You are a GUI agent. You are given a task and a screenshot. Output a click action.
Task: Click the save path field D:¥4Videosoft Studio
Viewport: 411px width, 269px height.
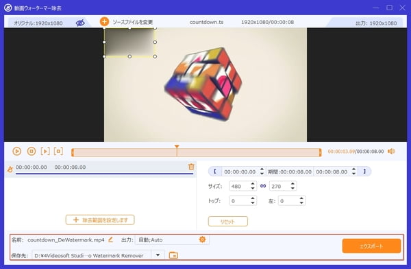(x=92, y=255)
